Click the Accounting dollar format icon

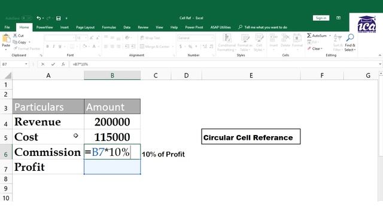pyautogui.click(x=181, y=47)
